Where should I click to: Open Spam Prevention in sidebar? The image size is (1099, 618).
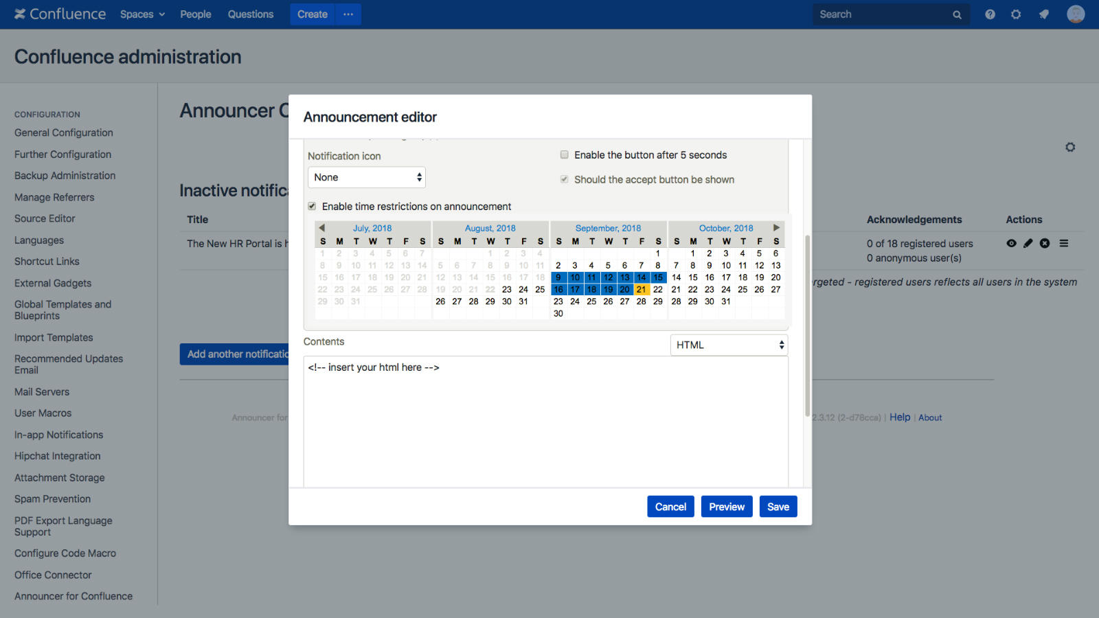point(53,499)
